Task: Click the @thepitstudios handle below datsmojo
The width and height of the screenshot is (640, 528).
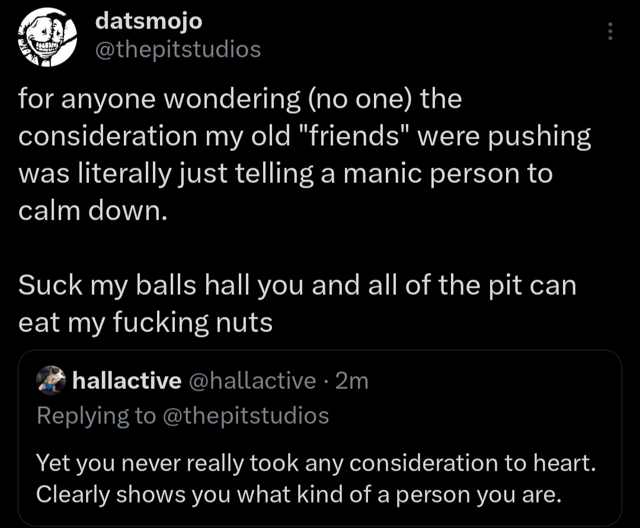Action: [178, 49]
